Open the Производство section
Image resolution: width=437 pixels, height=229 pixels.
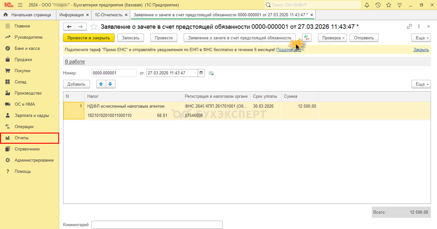pos(30,93)
